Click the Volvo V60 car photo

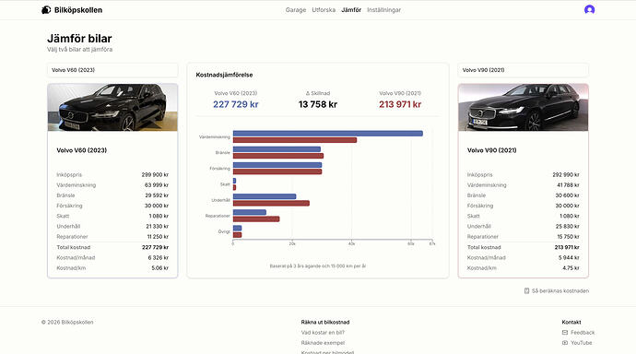click(112, 108)
